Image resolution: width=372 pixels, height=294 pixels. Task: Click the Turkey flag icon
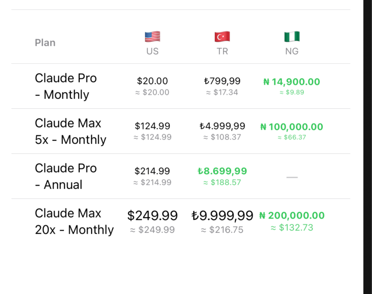[222, 37]
